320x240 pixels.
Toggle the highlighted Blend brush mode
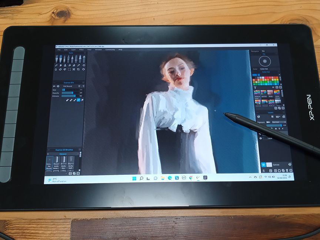(79, 100)
